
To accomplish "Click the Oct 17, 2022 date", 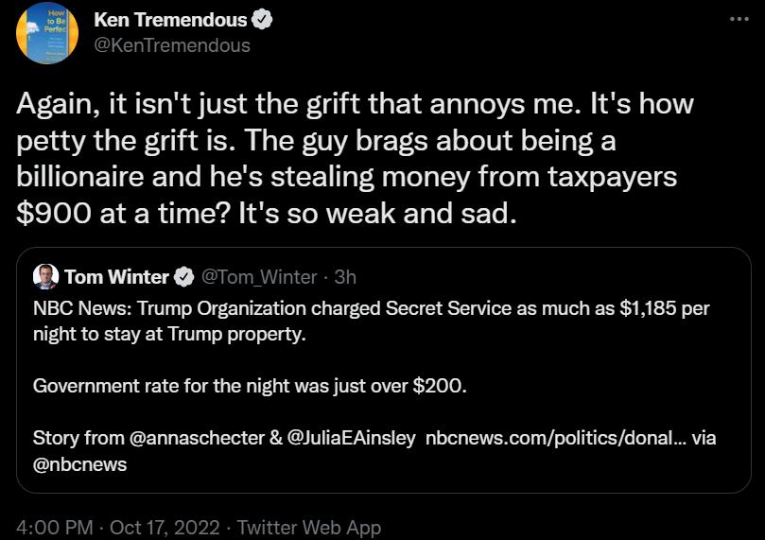I will tap(165, 528).
